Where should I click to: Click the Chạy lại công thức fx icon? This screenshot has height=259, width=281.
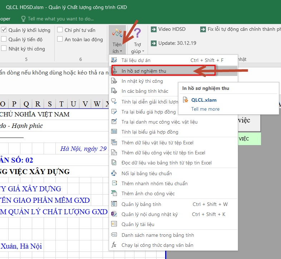coord(114,245)
